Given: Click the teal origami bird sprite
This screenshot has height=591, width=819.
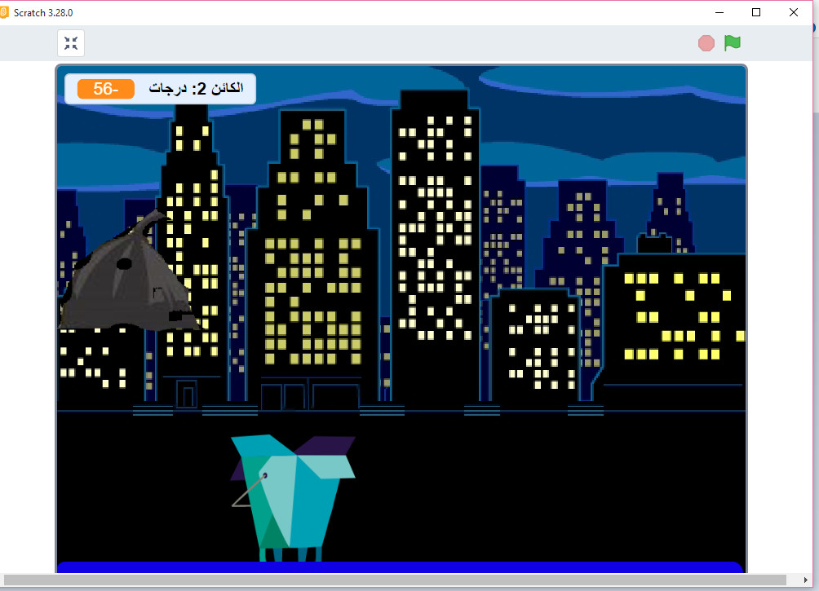Looking at the screenshot, I should pos(293,498).
